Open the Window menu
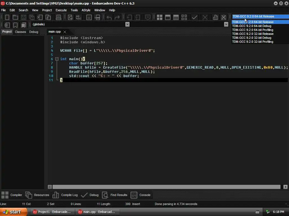 [x=100, y=10]
